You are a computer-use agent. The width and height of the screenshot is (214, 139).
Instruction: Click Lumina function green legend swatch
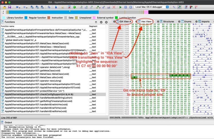tap(116, 18)
